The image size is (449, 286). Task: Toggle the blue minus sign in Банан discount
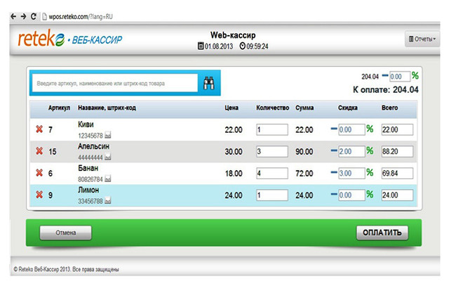(x=334, y=173)
